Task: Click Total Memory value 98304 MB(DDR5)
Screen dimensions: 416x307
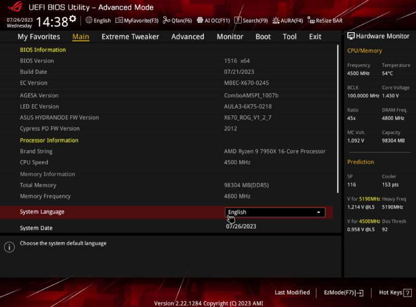Action: click(246, 185)
